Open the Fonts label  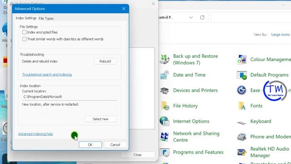(x=256, y=106)
